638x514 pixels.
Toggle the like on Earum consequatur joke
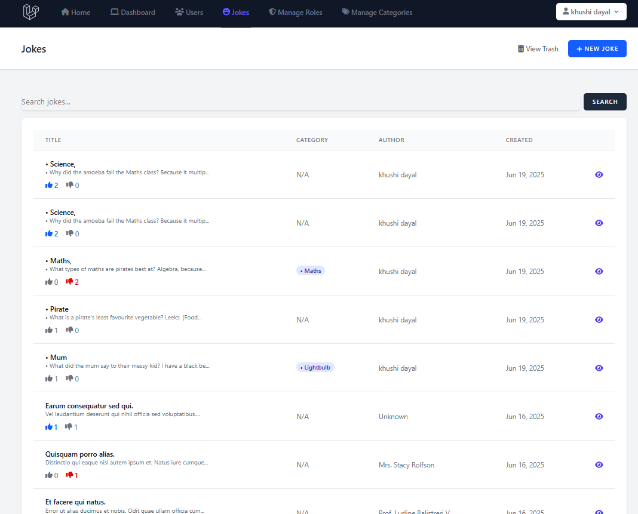(x=49, y=427)
